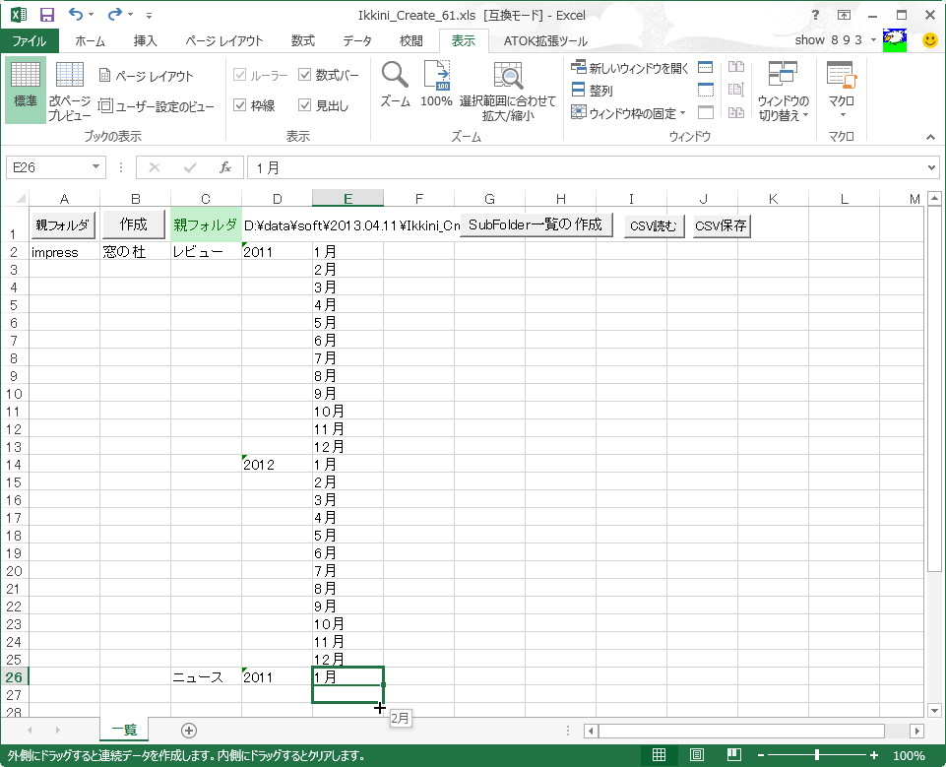Click the formula bar input showing 1月

tap(585, 167)
